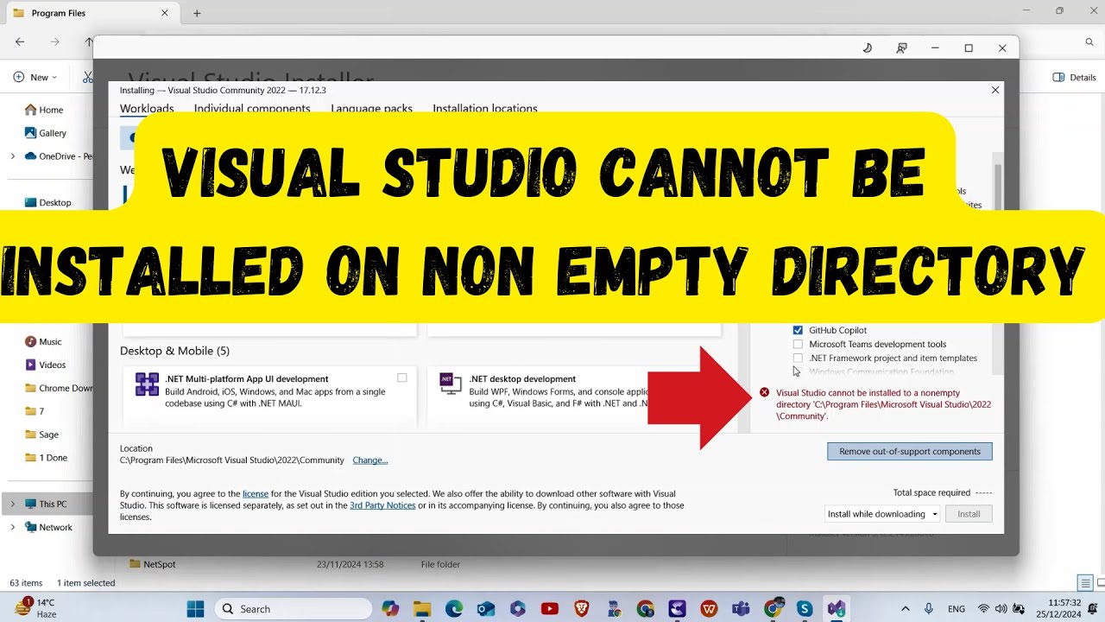Click Remove out-of-support components button

(910, 451)
